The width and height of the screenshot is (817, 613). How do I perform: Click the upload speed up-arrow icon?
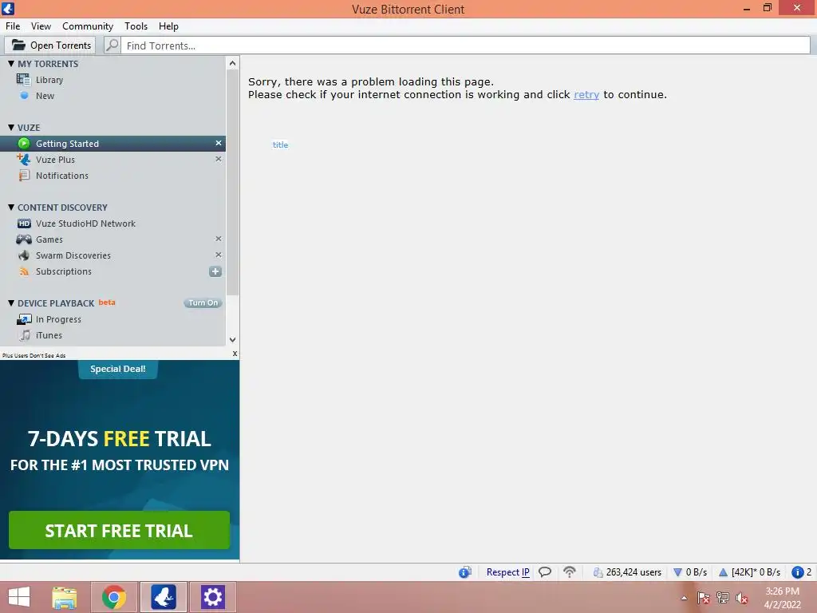(x=723, y=572)
